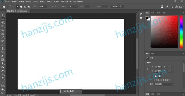
Task: Choose the Eyedropper tool
Action: tap(2, 37)
